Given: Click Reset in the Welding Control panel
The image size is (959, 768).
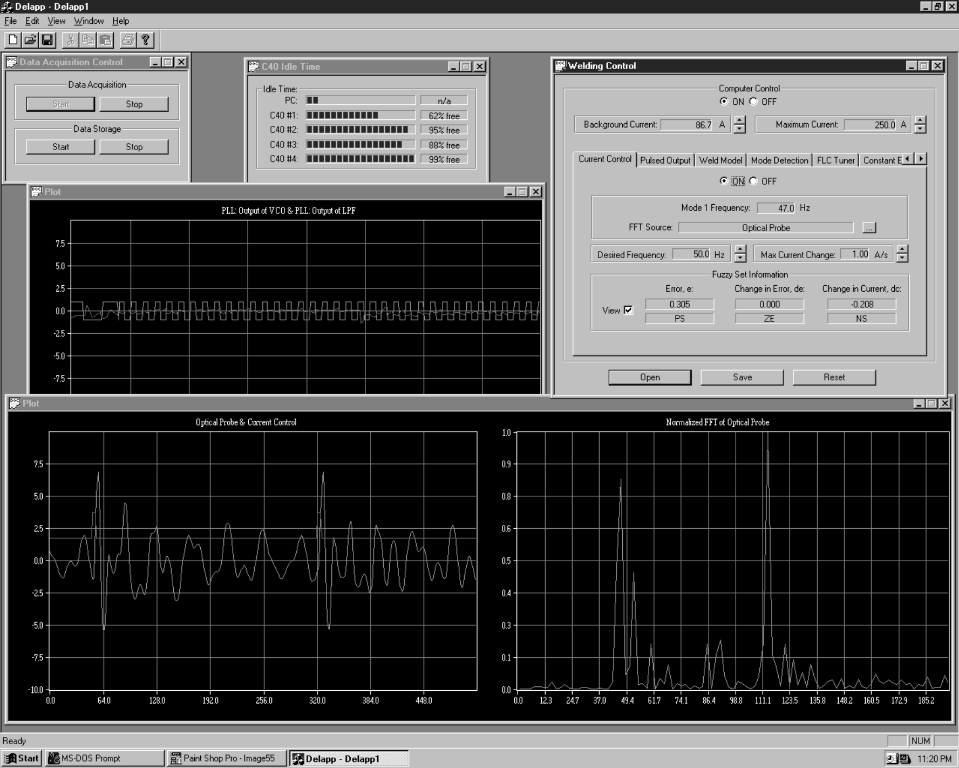Looking at the screenshot, I should tap(834, 377).
